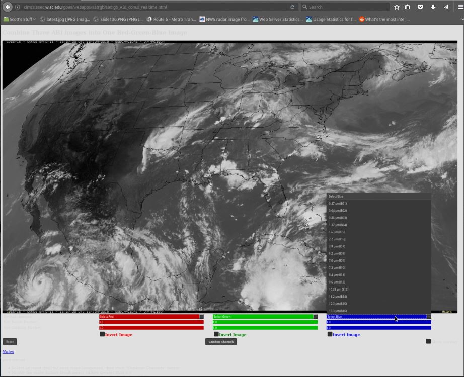
Task: Follow the Notes link
Action: tap(8, 352)
